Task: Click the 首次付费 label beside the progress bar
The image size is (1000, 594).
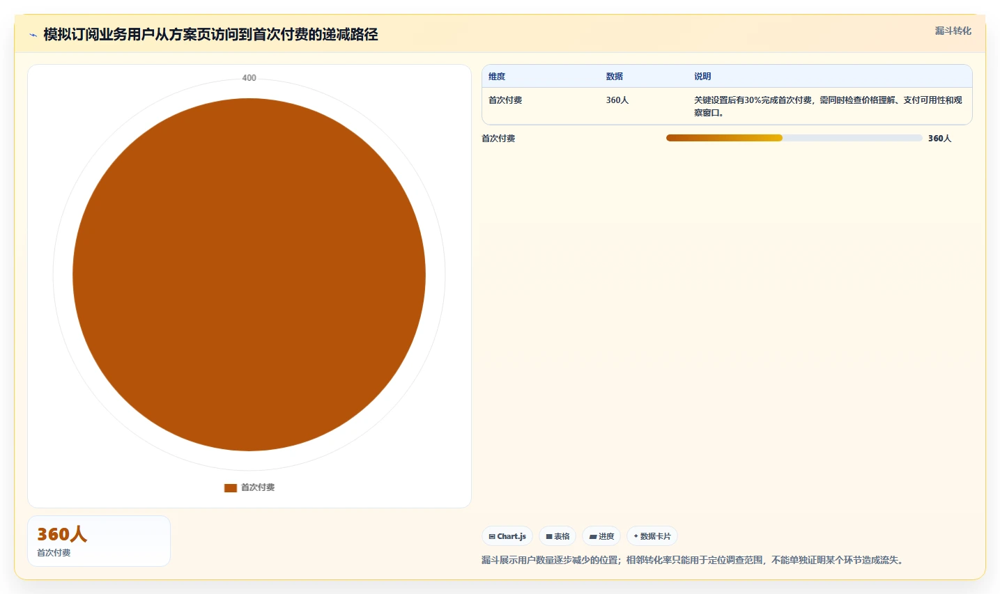Action: [498, 139]
